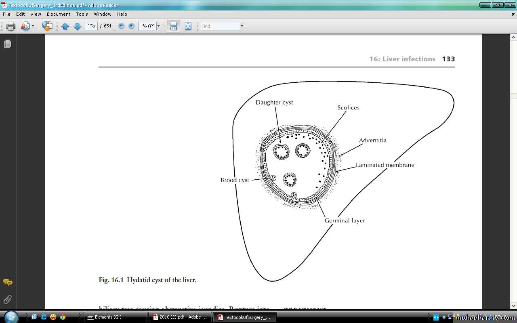
Task: Expand the collaborate icon dropdown arrow
Action: coord(33,26)
